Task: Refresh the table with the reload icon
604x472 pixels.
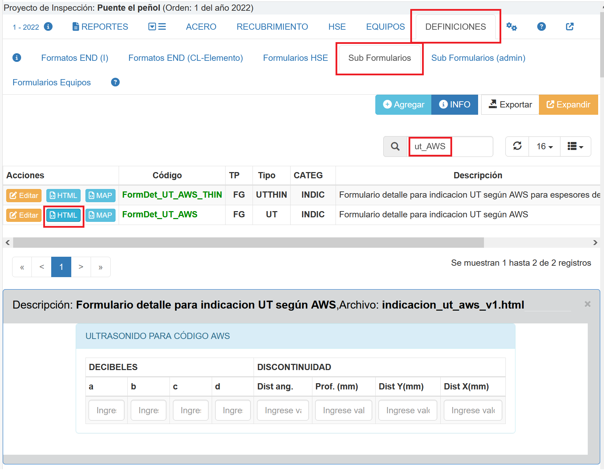Action: click(517, 147)
